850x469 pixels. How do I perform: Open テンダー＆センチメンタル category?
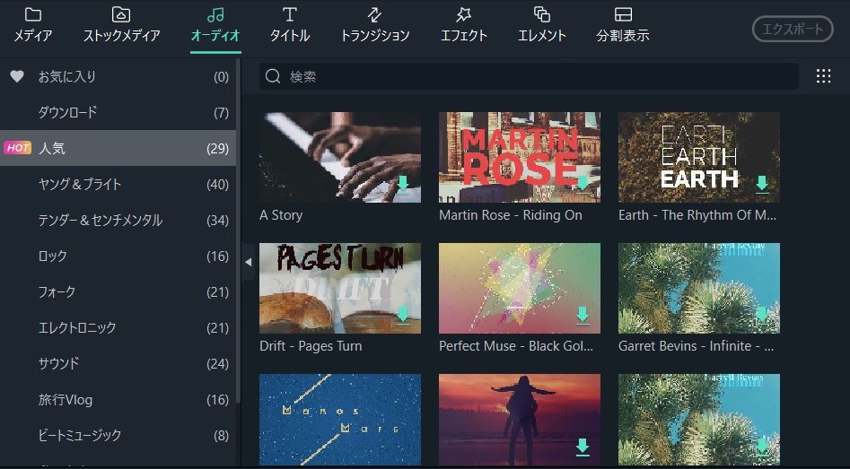point(118,220)
